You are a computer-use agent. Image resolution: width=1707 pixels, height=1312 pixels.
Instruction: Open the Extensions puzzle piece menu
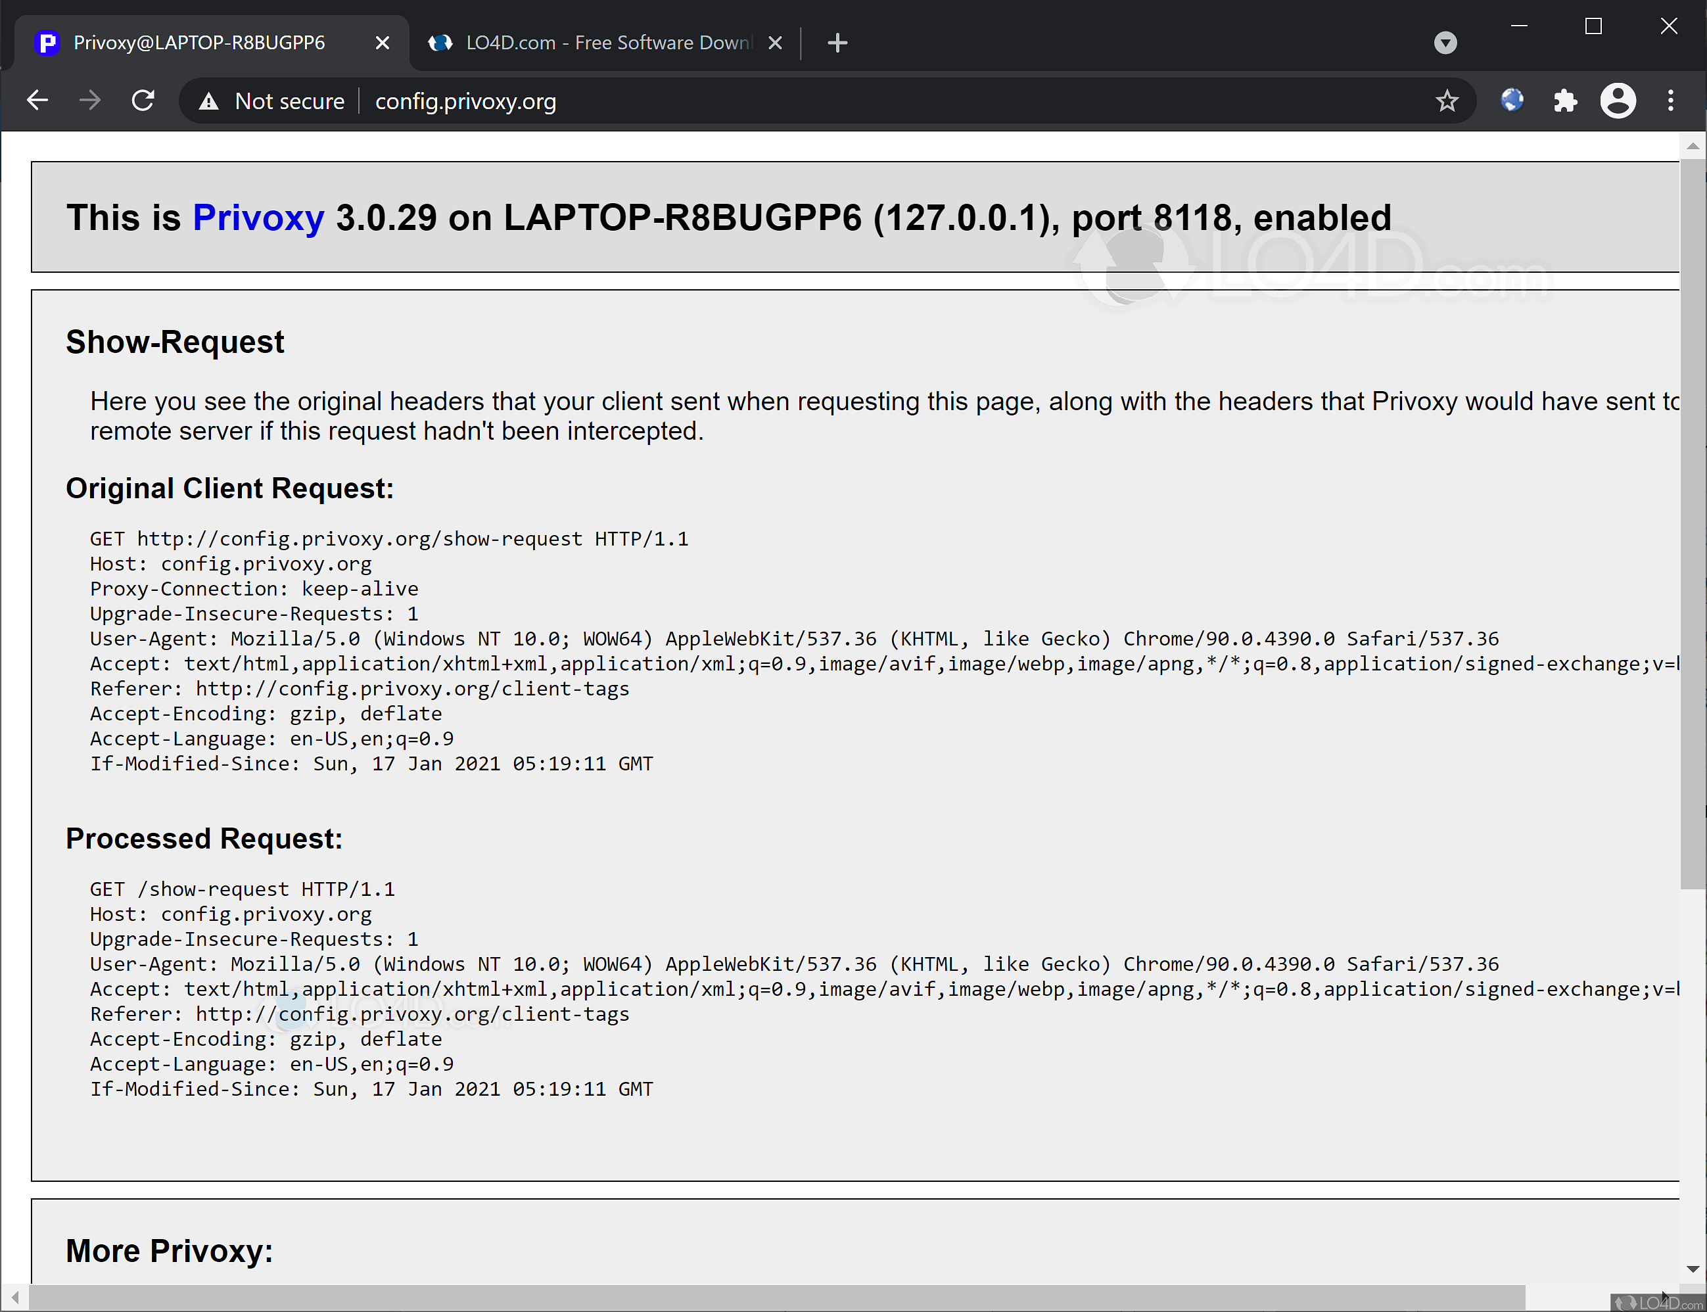point(1565,101)
